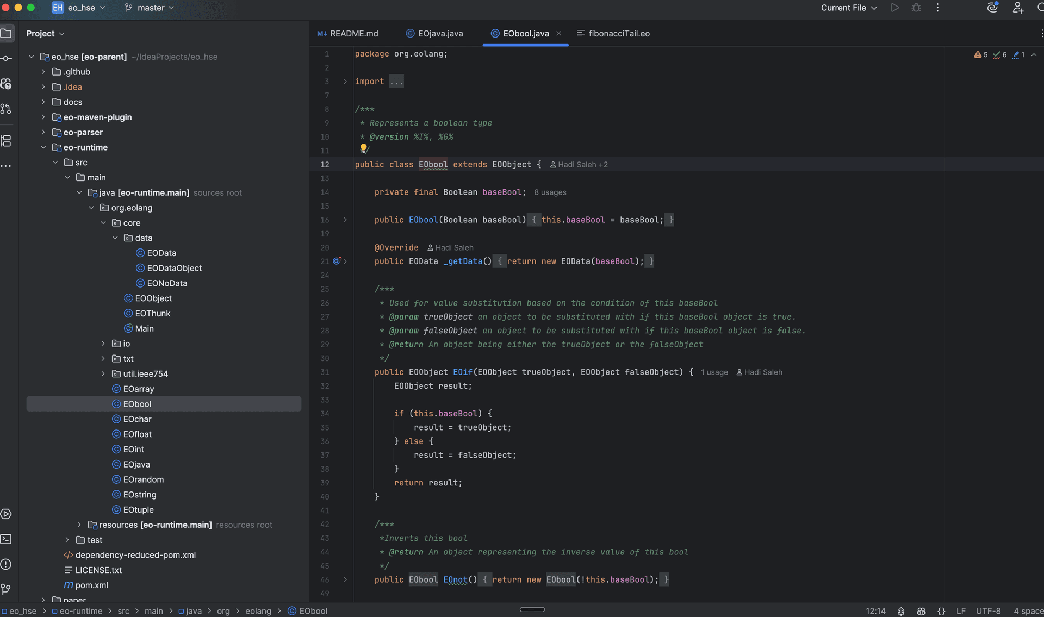Click the '8 usages' hint for baseBool
Screen dimensions: 1044x617
pyautogui.click(x=550, y=192)
